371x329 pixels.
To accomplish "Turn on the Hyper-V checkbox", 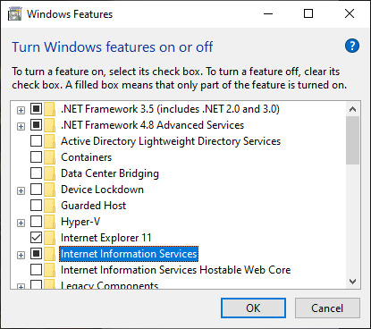I will (x=36, y=222).
